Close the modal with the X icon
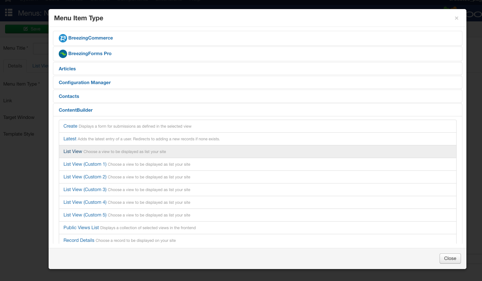This screenshot has width=482, height=281. [457, 18]
